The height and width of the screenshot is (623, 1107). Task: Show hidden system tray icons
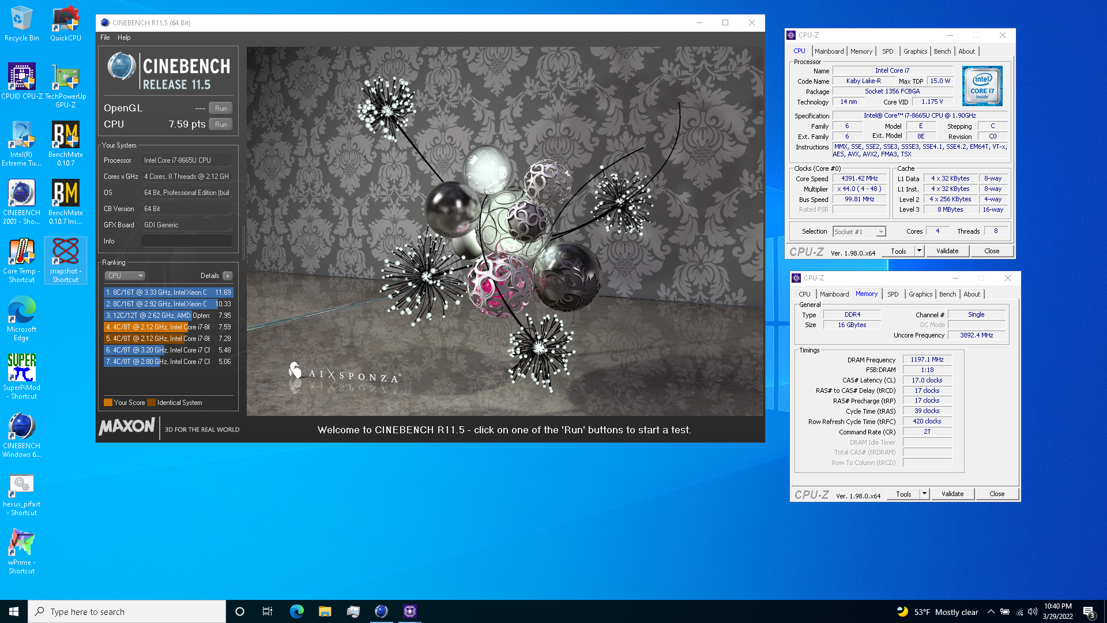(x=991, y=611)
